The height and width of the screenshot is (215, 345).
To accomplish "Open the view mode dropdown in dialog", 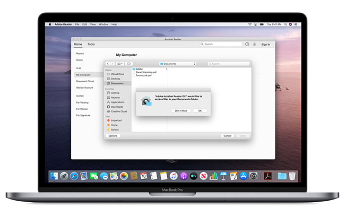I will click(x=120, y=64).
